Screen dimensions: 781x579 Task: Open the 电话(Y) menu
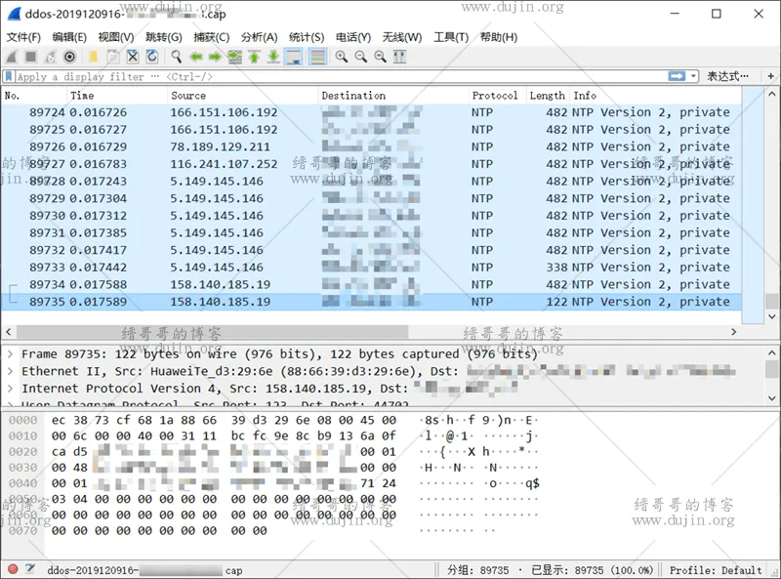pyautogui.click(x=353, y=37)
